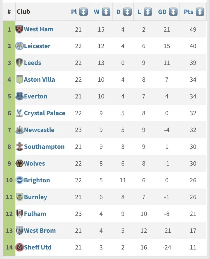Open the West Brom team link

pos(40,230)
